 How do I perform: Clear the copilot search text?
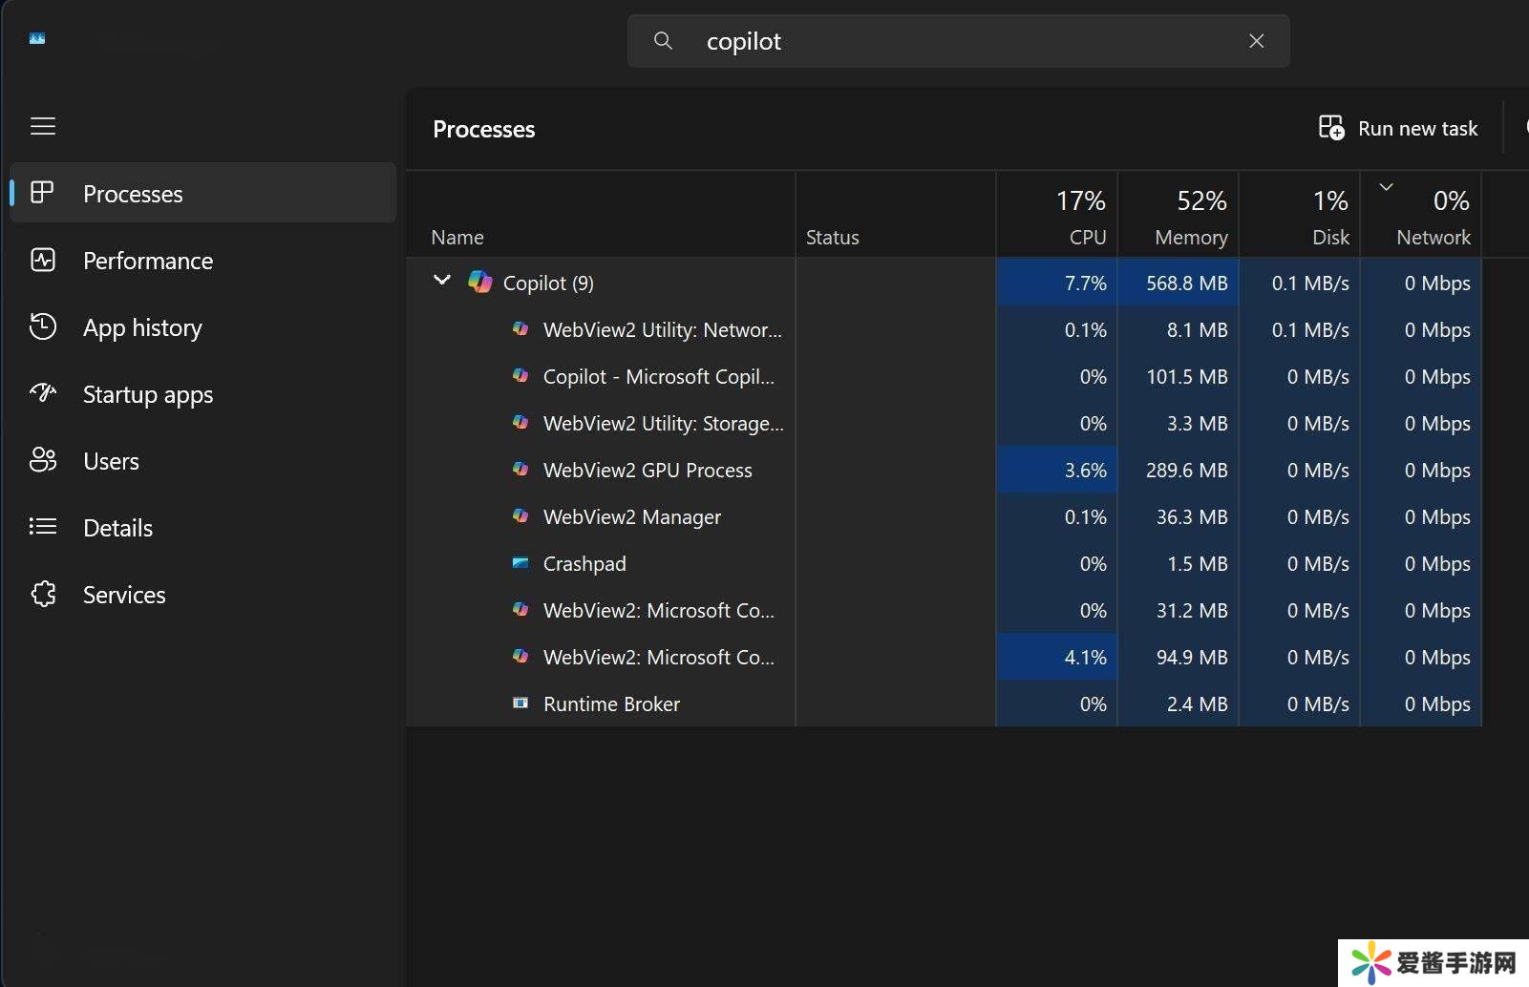tap(1256, 41)
